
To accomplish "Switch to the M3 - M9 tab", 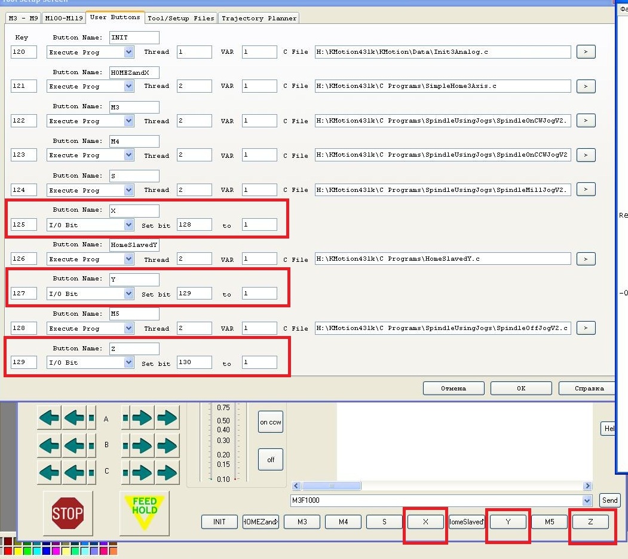I will (x=23, y=18).
